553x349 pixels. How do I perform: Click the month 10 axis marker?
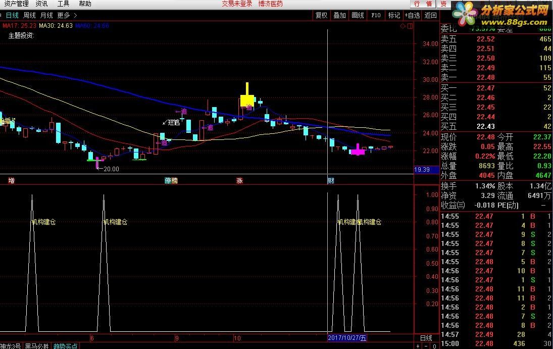pyautogui.click(x=237, y=338)
